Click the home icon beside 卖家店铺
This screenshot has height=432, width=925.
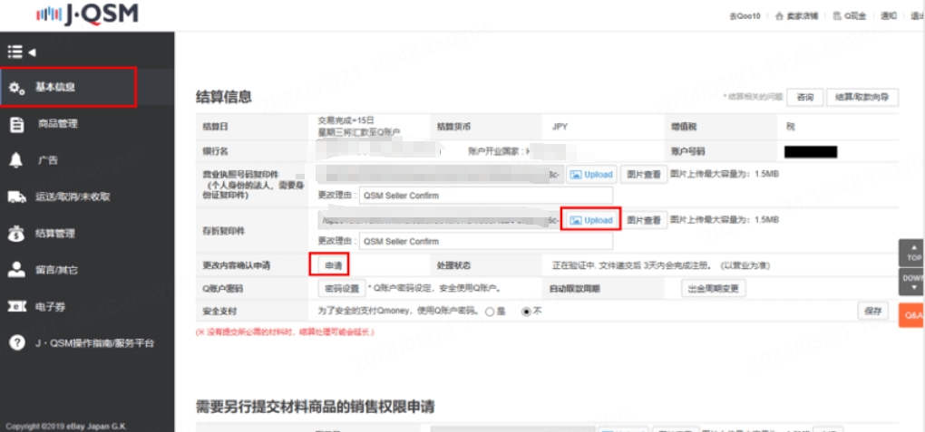tap(779, 16)
